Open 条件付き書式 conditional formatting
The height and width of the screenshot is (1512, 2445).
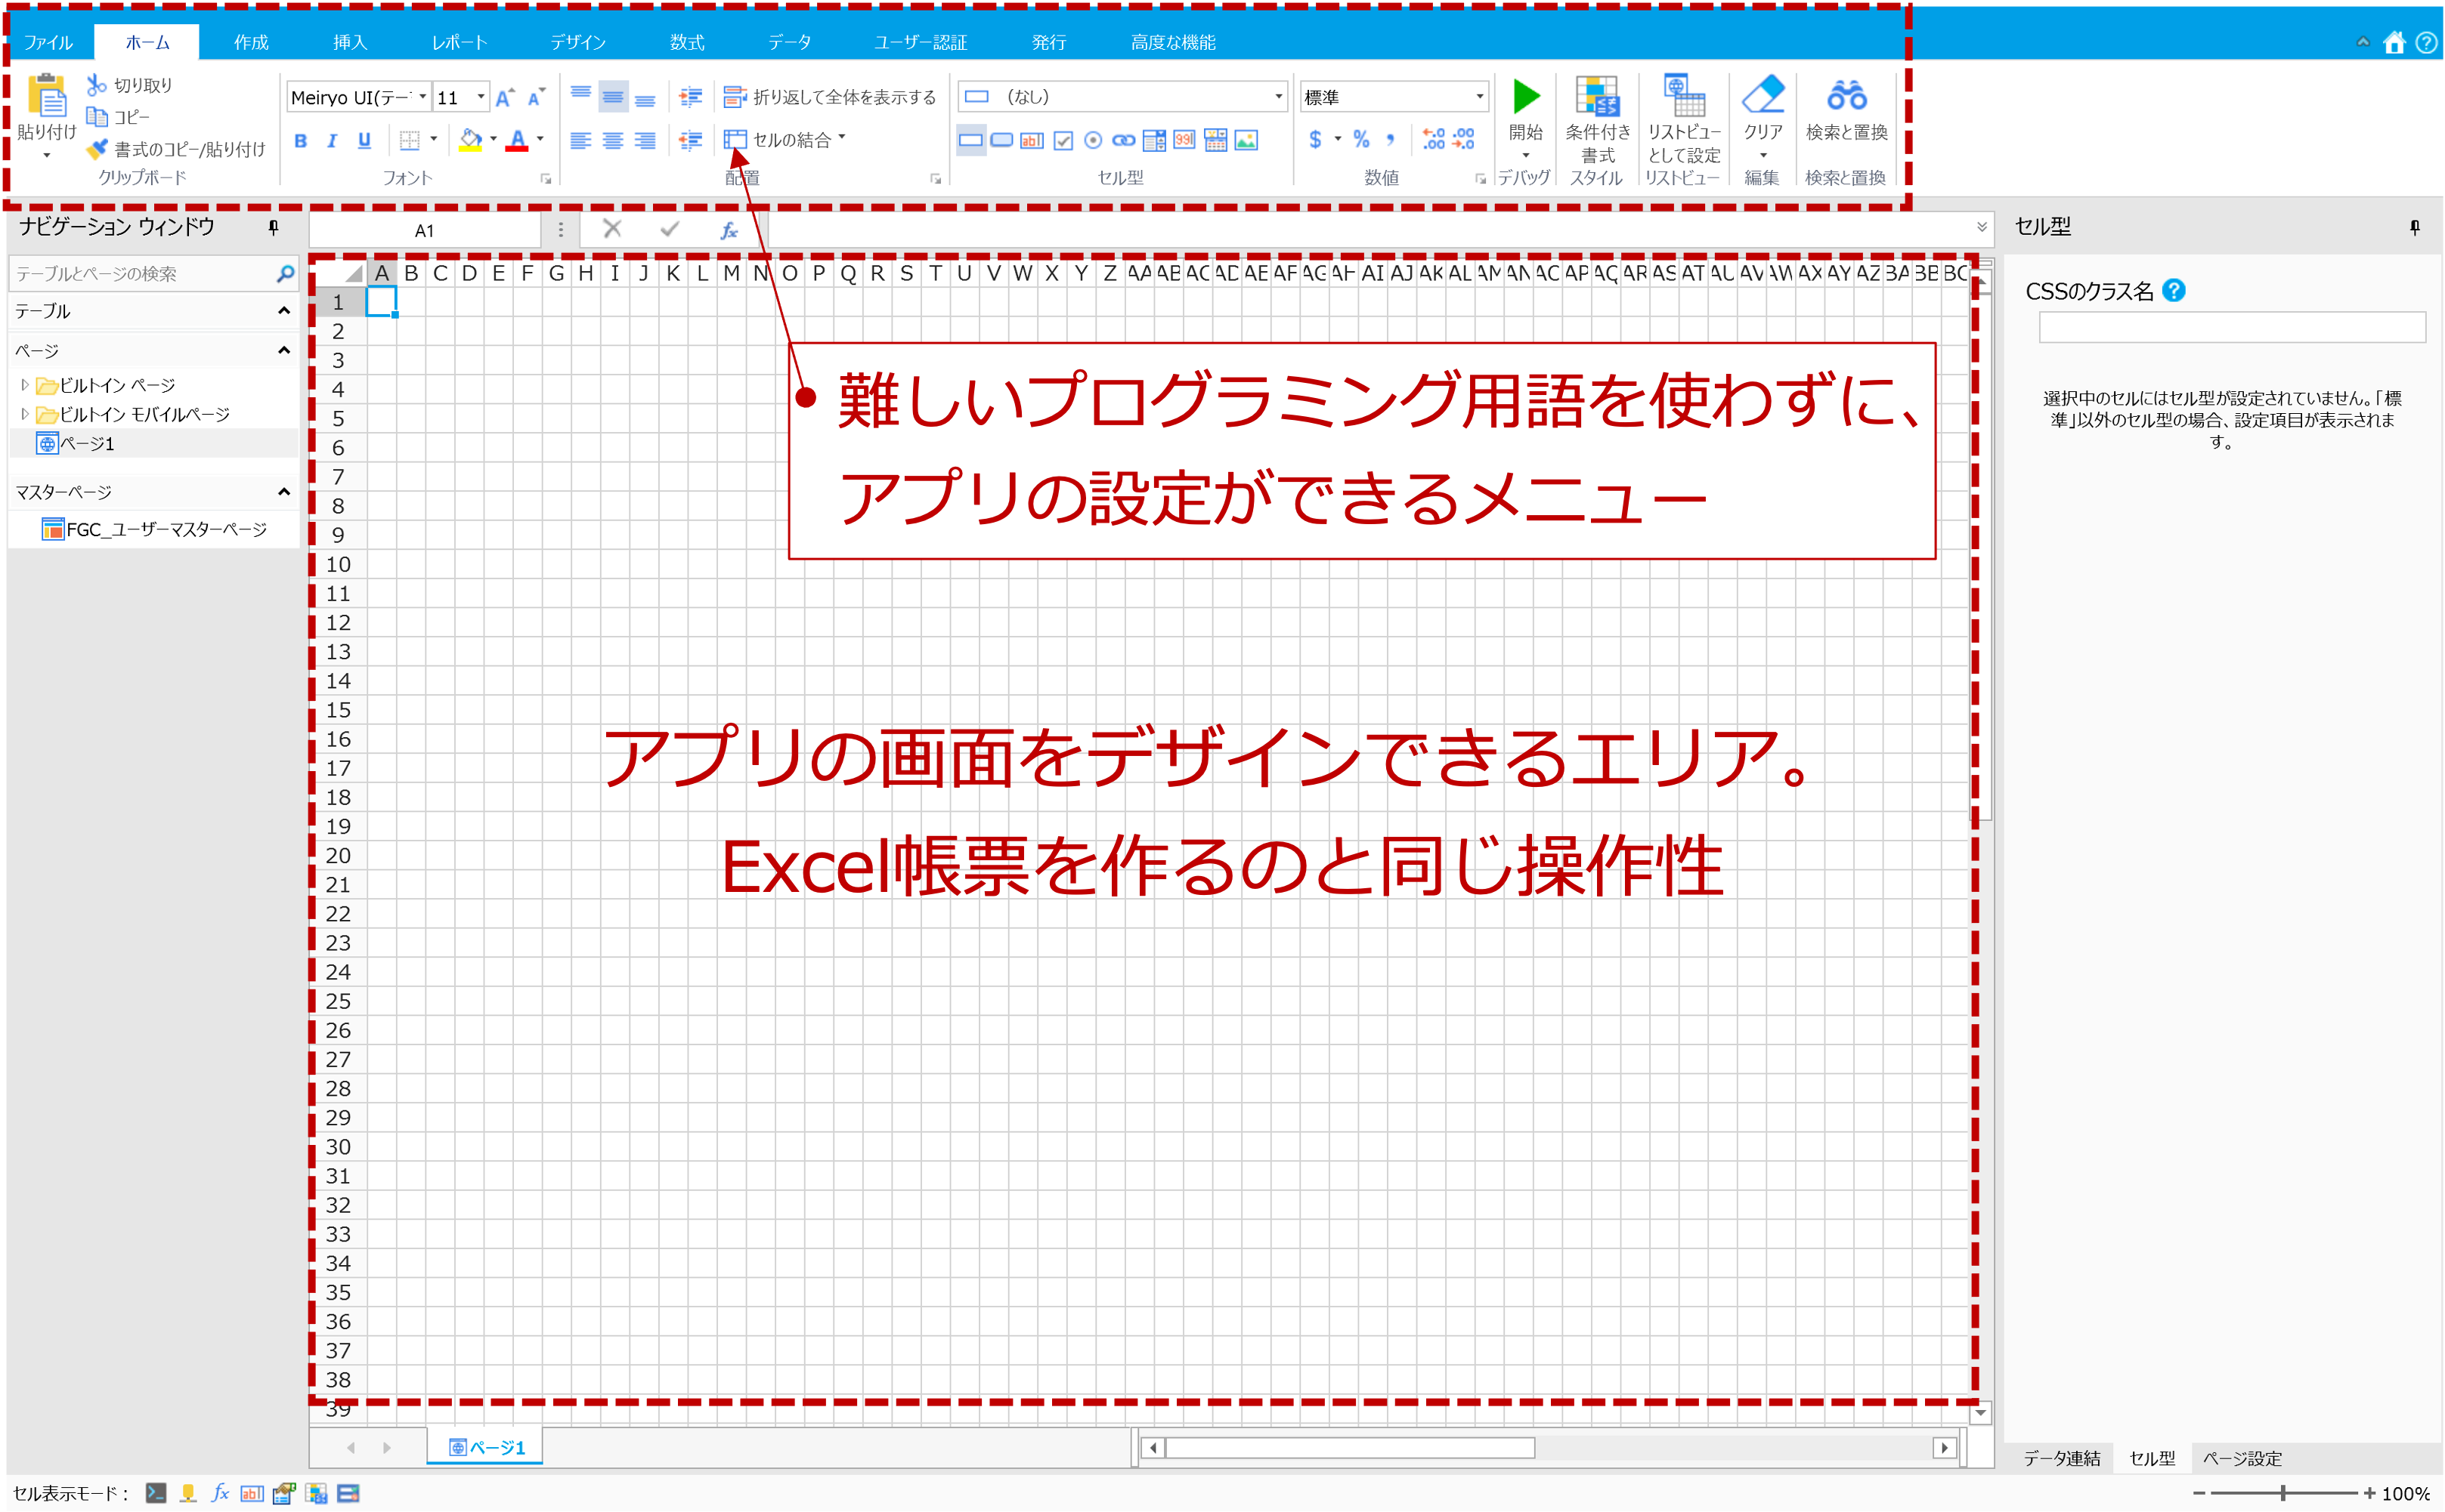(1597, 120)
